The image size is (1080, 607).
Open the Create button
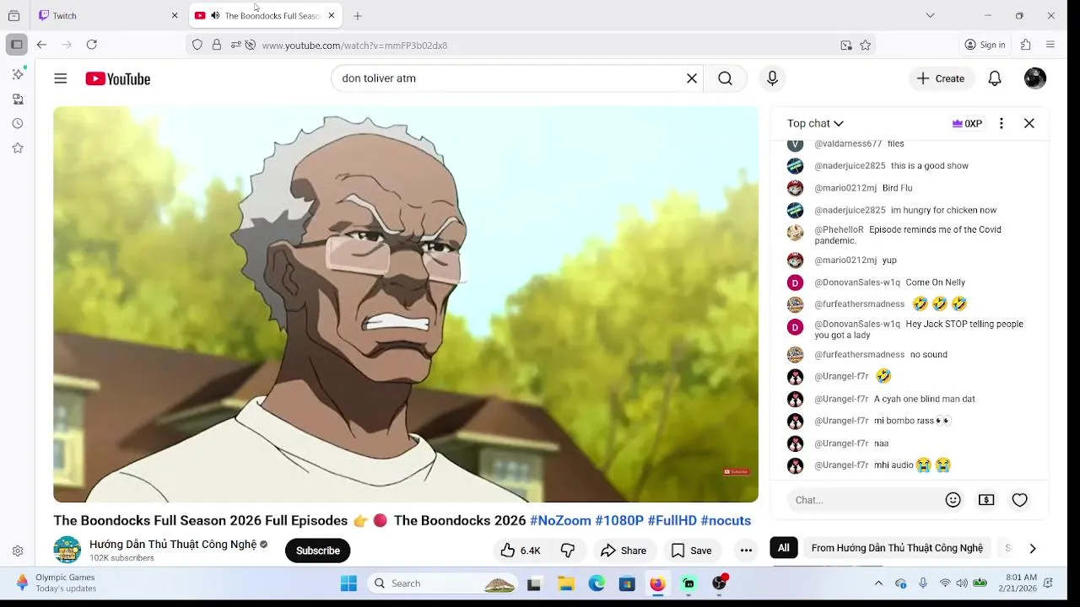tap(942, 78)
